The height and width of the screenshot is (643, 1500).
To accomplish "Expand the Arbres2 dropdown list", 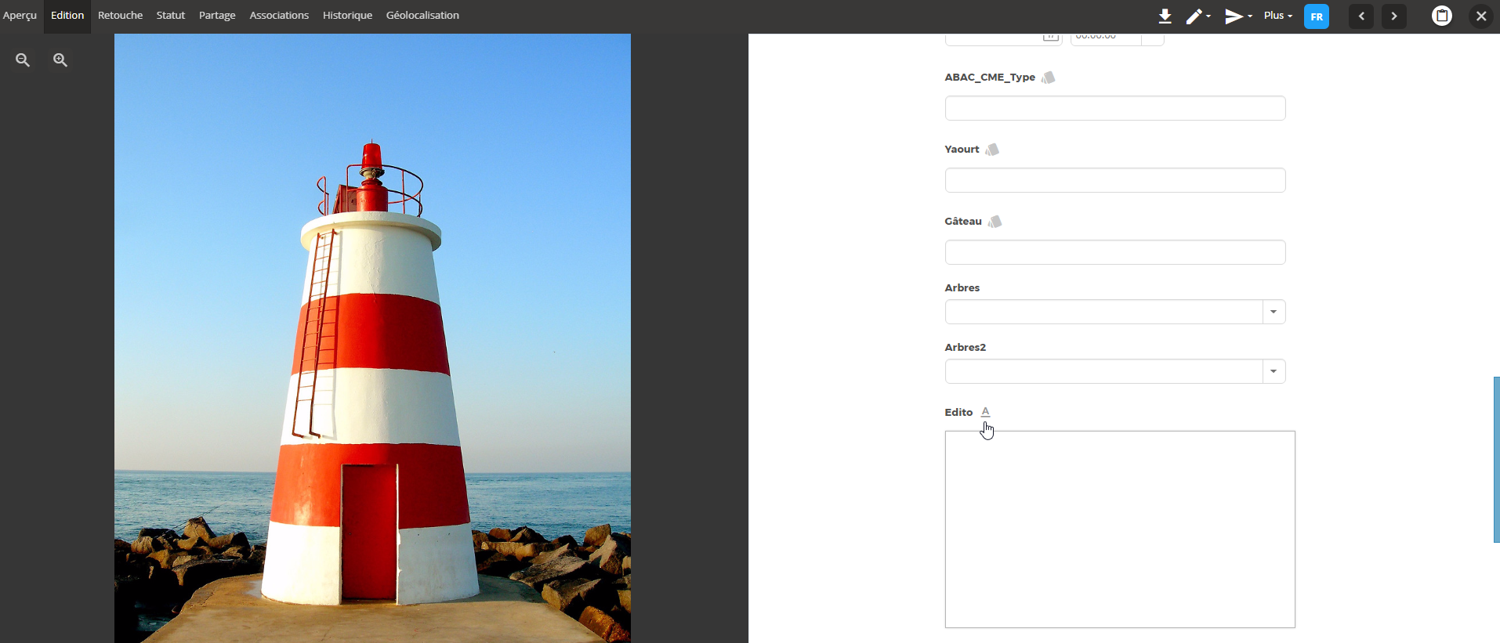I will click(x=1274, y=371).
